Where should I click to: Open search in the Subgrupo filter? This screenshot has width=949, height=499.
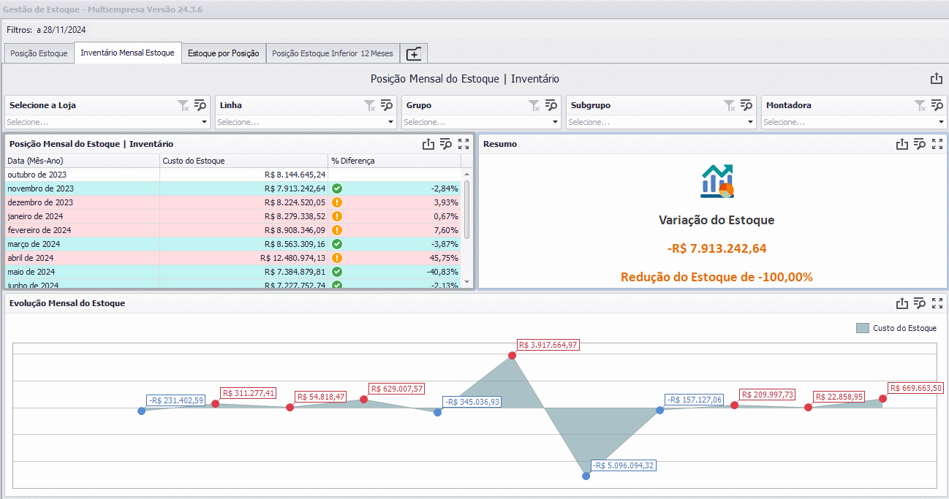pos(746,105)
